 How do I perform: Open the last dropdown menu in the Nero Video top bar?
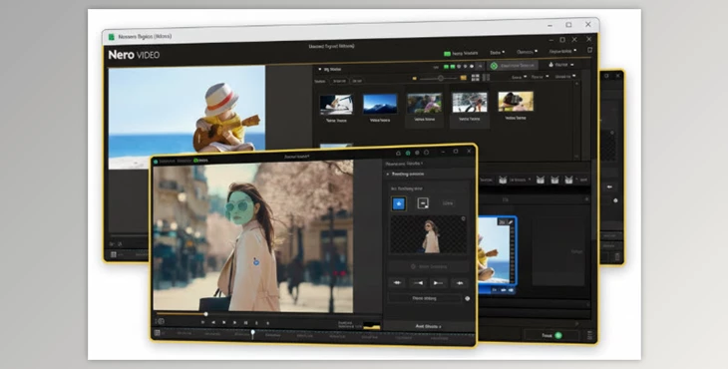562,51
